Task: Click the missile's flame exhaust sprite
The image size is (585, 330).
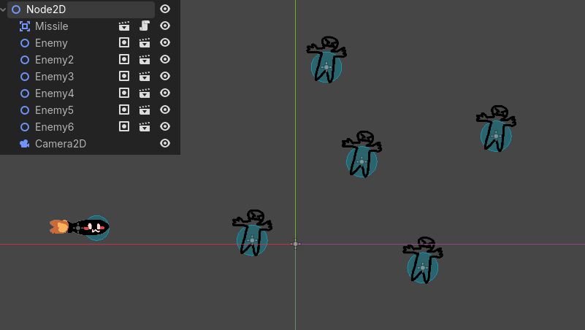Action: coord(59,227)
